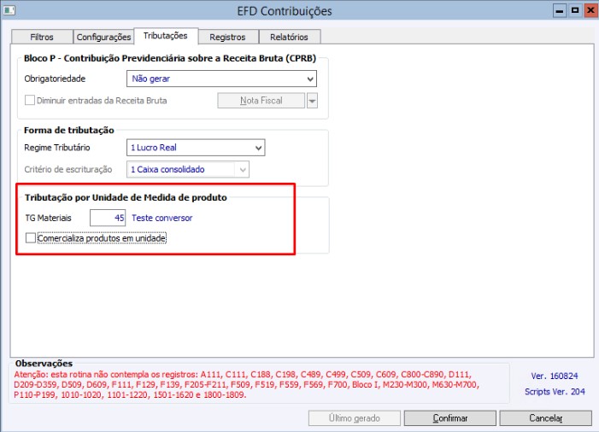
Task: Click the TG Materiais label
Action: (48, 218)
